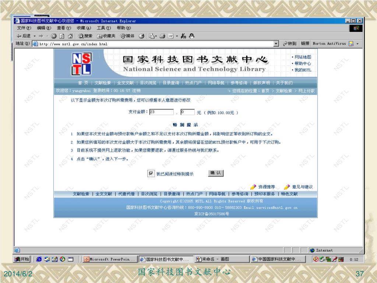Screen dimensions: 377x283
Task: Open the 意见与建议 pencil link
Action: click(298, 187)
